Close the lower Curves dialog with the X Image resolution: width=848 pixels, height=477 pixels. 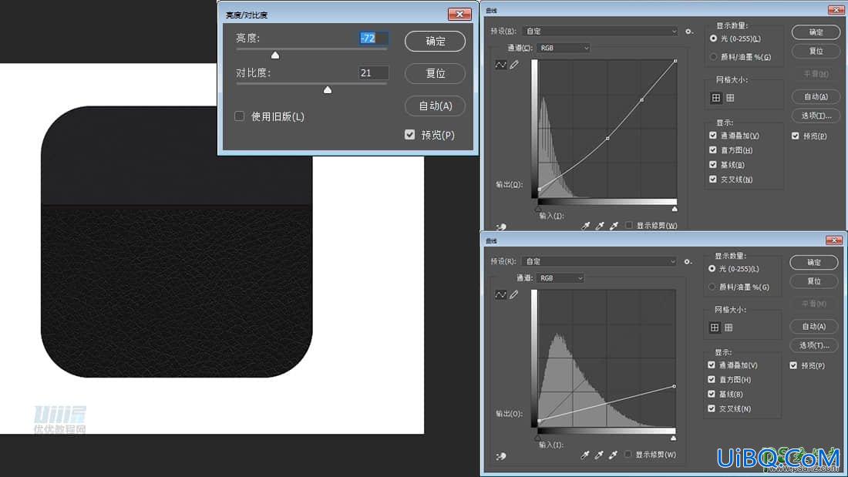point(834,240)
